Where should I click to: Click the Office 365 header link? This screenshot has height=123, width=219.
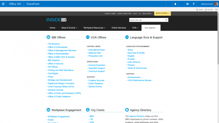tap(15, 4)
